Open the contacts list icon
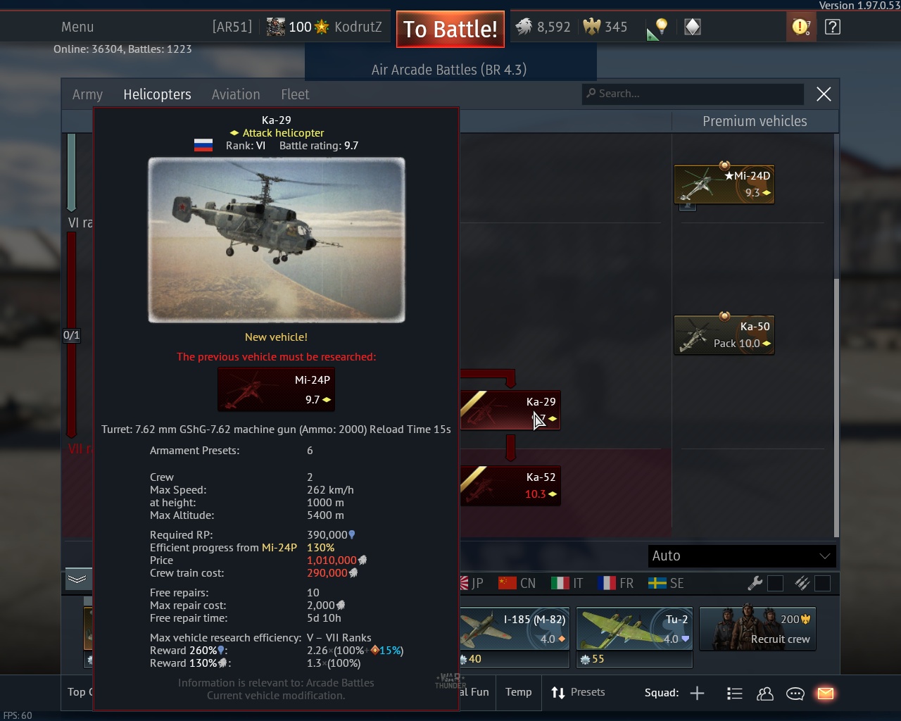 click(x=735, y=694)
